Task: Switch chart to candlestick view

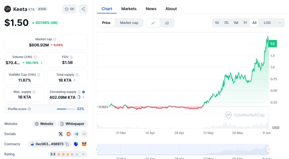Action: [167, 23]
